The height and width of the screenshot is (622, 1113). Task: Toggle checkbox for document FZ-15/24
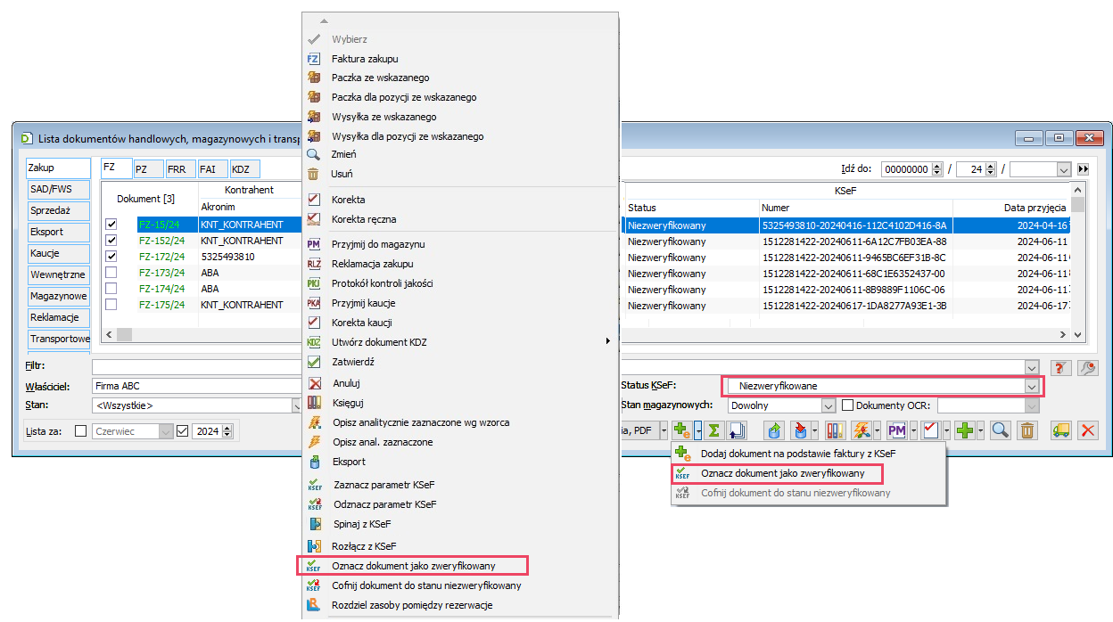(x=111, y=225)
